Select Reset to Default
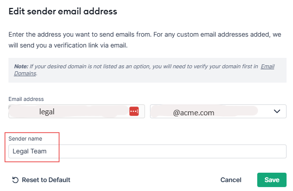Image resolution: width=293 pixels, height=191 pixels. (x=41, y=180)
